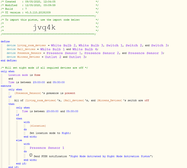Viewport: 187px width, 168px height.
Task: Click Set location mode to Night action
Action: pos(50,133)
